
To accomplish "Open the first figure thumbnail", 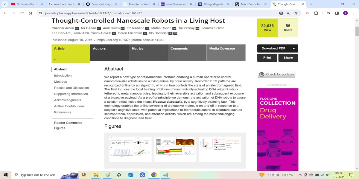I will (130, 149).
